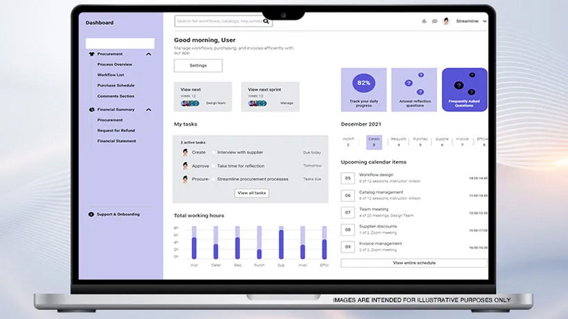Click the Procurement shirt icon in sidebar
This screenshot has width=568, height=319.
click(92, 53)
